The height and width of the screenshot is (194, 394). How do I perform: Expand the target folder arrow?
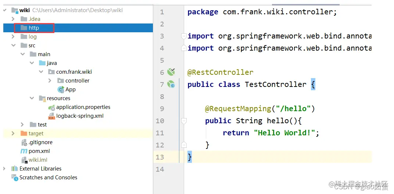click(x=13, y=133)
